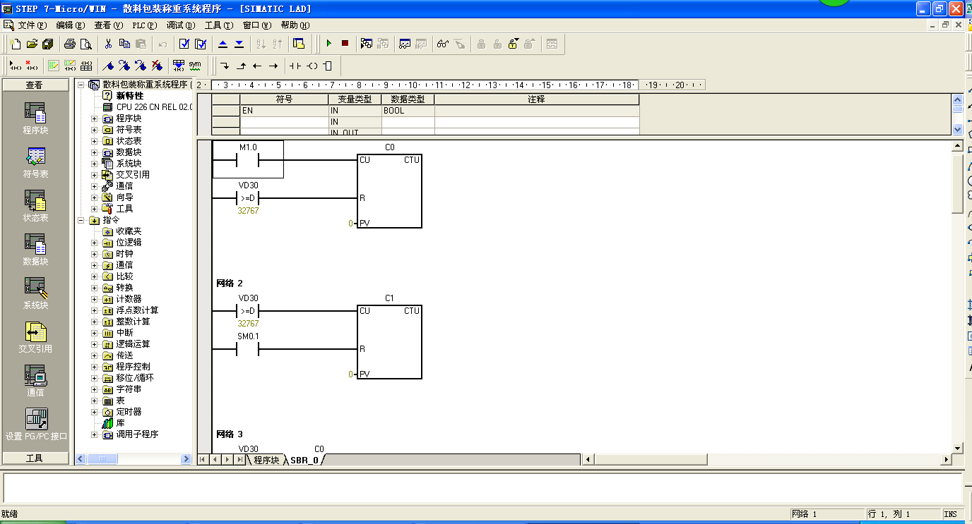Screen dimensions: 972x524
Task: Start program status monitoring
Action: [x=367, y=44]
